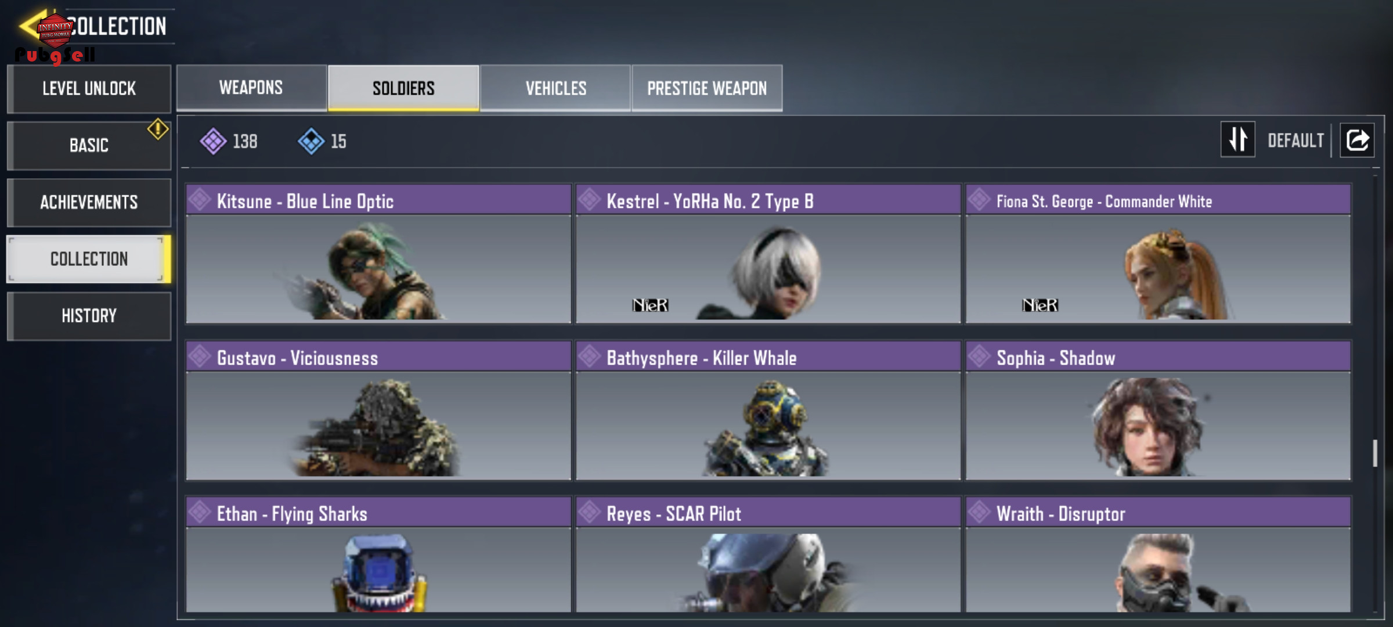The image size is (1393, 627).
Task: Click NieR logo on Kestrel card
Action: tap(650, 305)
